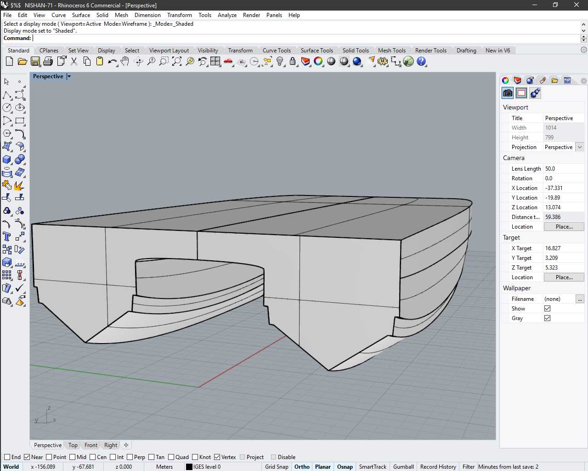The width and height of the screenshot is (588, 471).
Task: Expand the Projection dropdown
Action: 580,147
